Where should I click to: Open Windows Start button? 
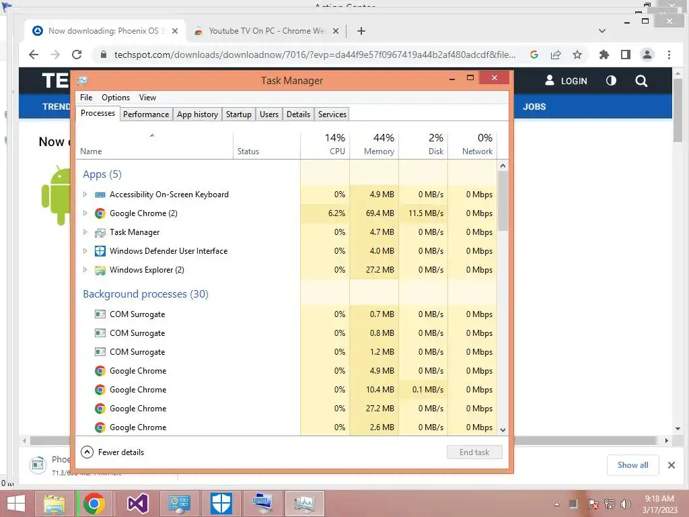tap(16, 504)
